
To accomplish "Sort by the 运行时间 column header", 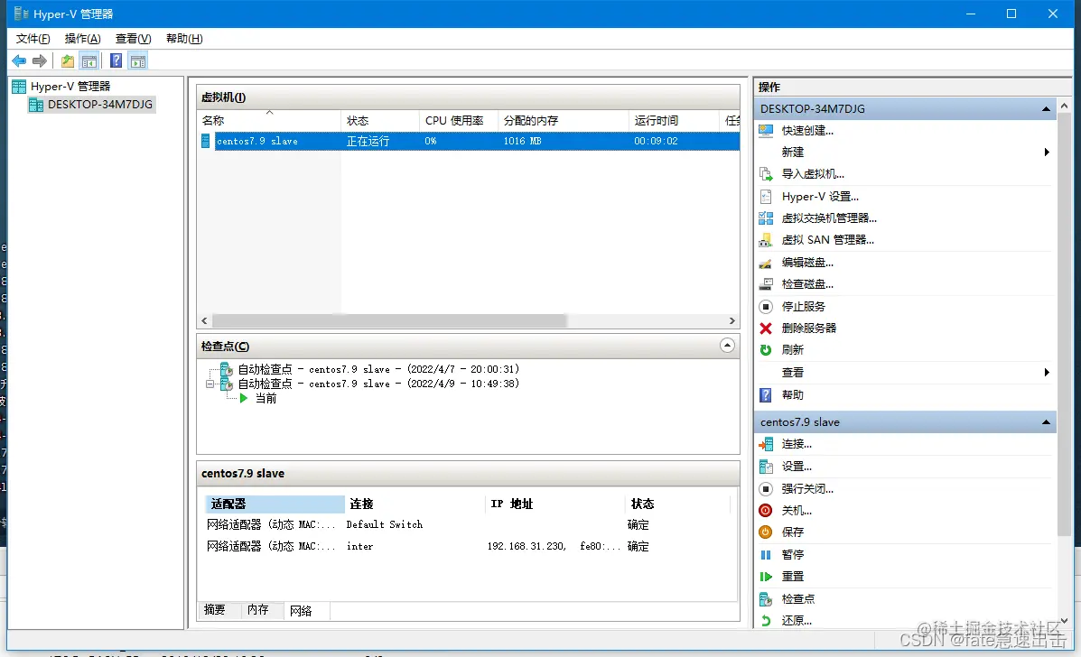I will tap(675, 121).
